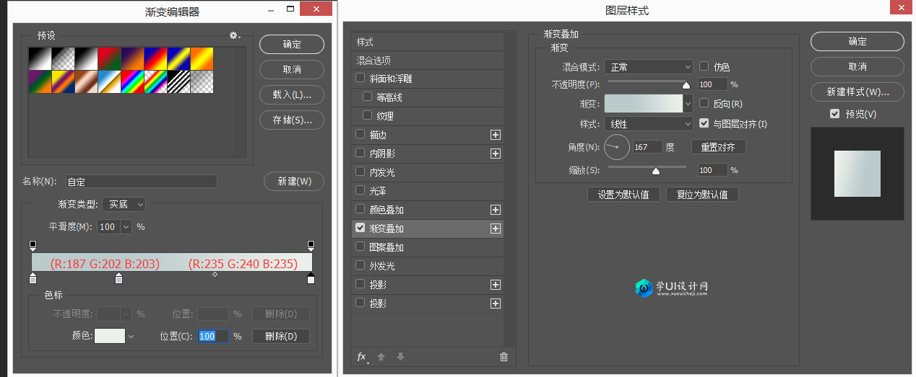Click the plus icon beside 内阴影

496,154
